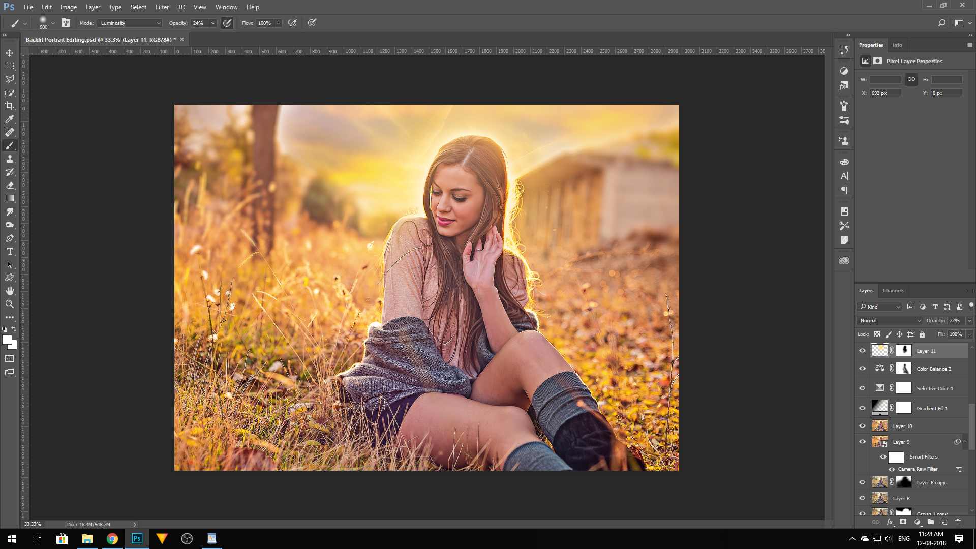Hide Smart Filters visibility eye
The width and height of the screenshot is (976, 549).
(883, 456)
